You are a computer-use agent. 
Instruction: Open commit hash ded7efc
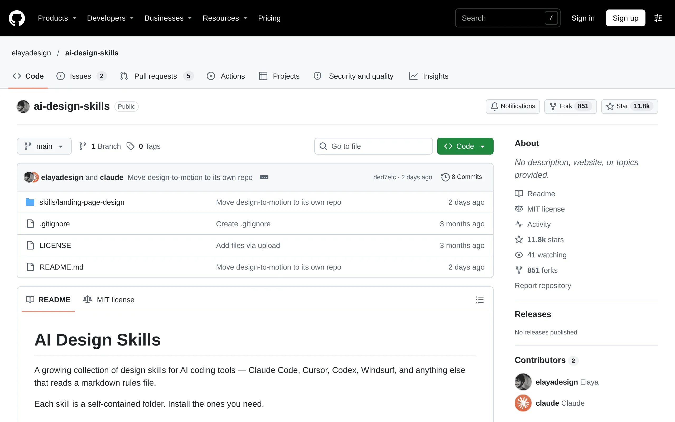tap(384, 177)
